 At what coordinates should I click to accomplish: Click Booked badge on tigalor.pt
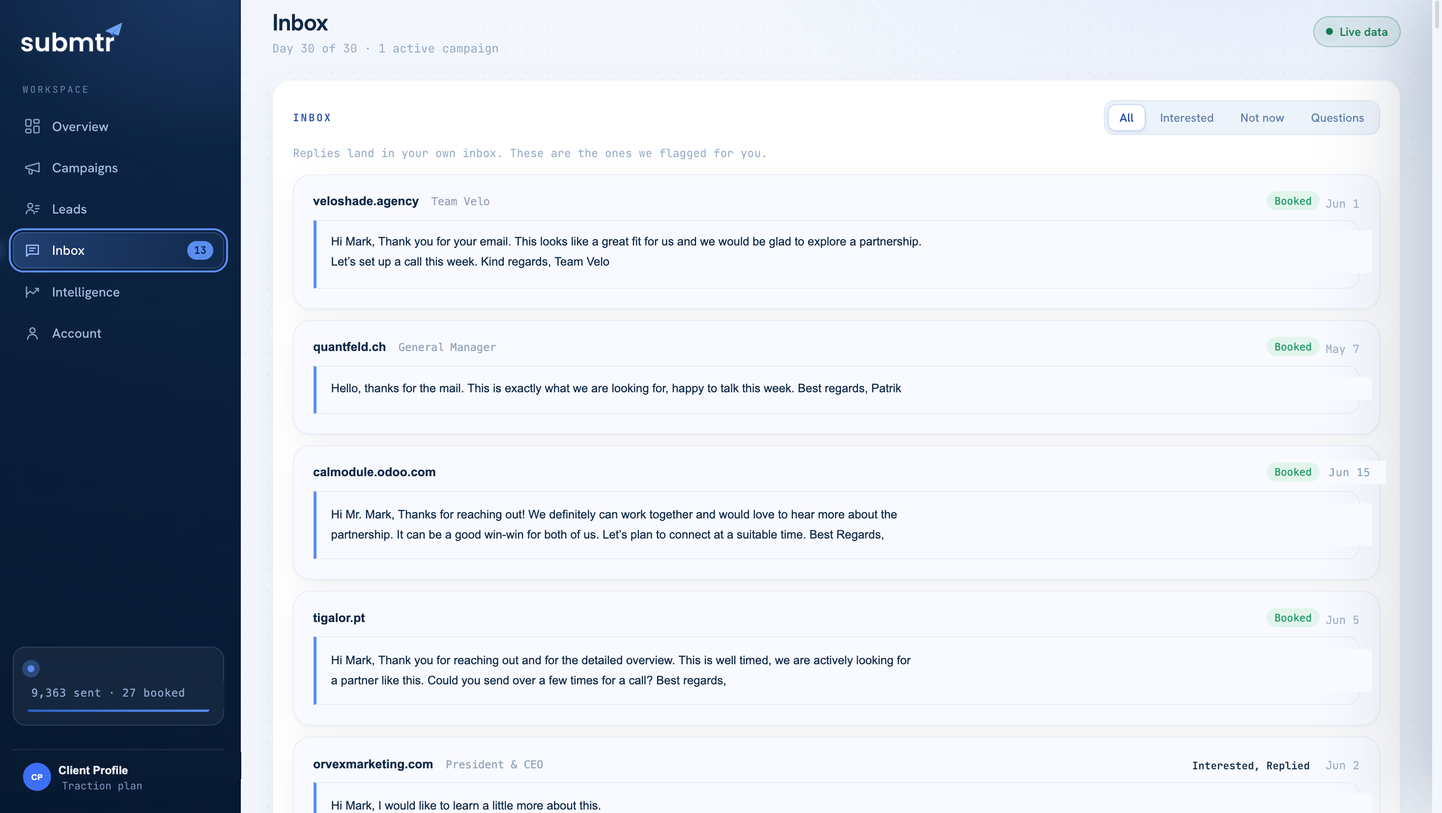click(1293, 618)
